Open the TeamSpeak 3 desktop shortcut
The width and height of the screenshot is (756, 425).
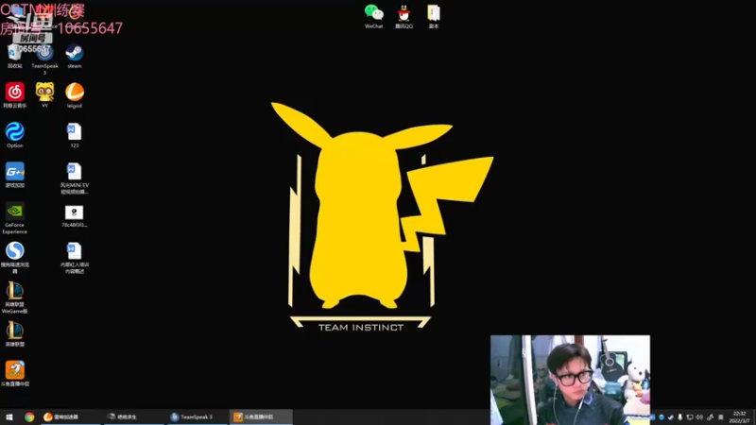(44, 59)
